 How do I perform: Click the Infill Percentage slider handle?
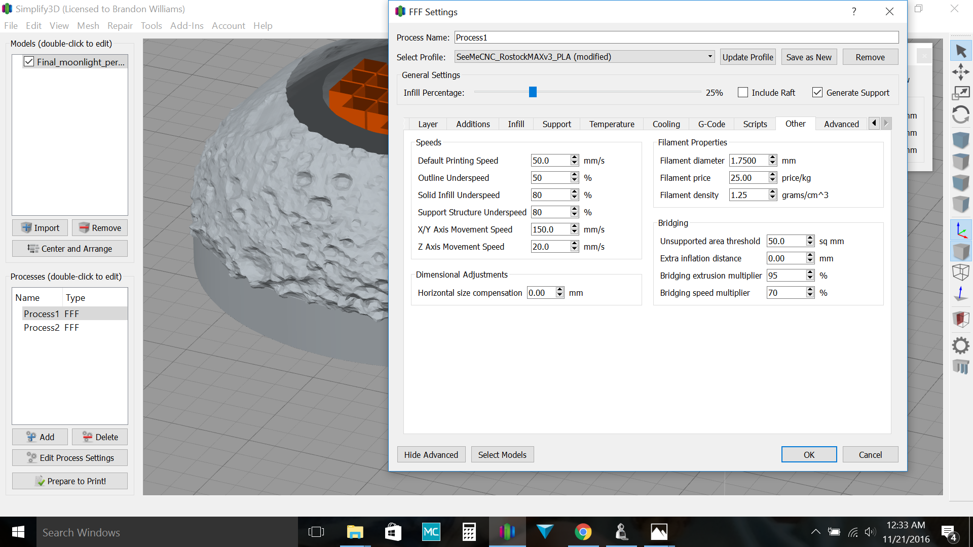533,92
